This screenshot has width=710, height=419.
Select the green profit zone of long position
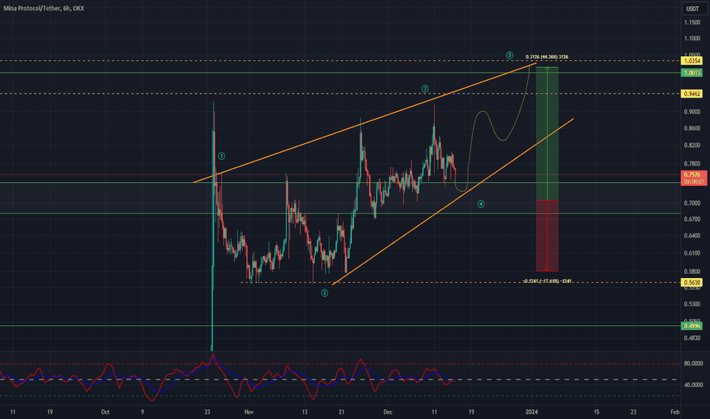point(547,133)
